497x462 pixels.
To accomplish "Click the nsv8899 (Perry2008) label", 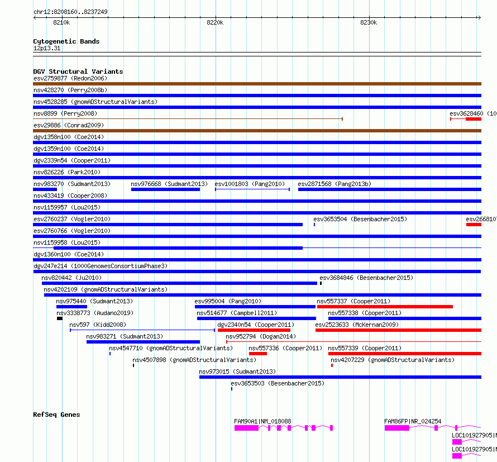I will (65, 113).
